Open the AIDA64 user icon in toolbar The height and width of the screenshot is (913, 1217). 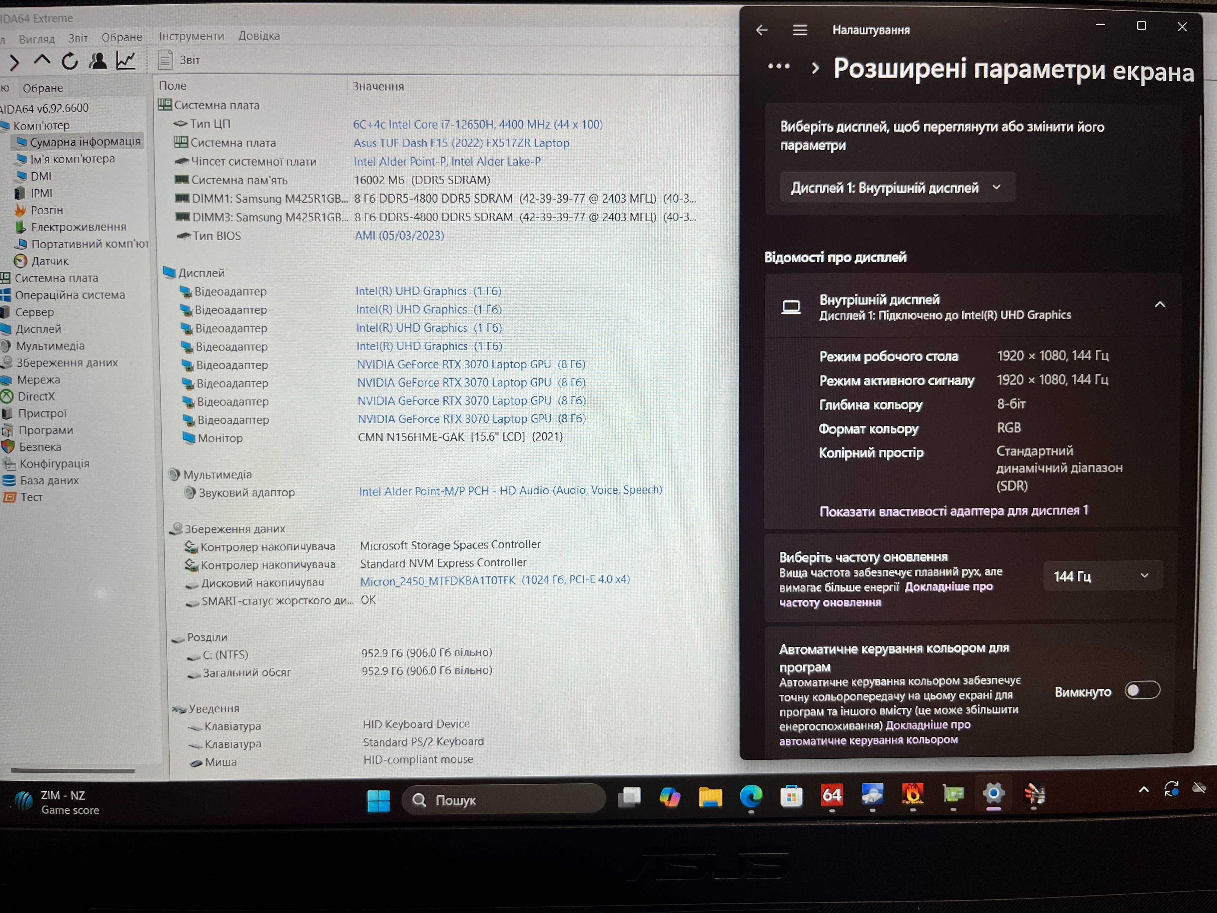click(98, 61)
